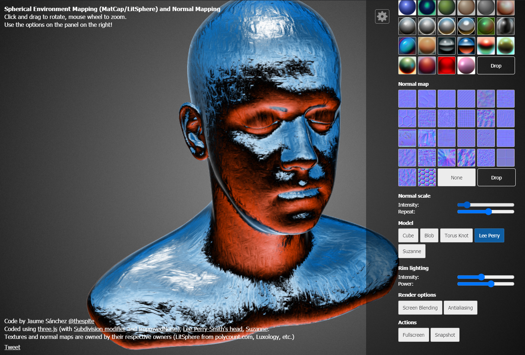Adjust the Normal scale Intensity slider
The width and height of the screenshot is (525, 355).
pyautogui.click(x=486, y=205)
